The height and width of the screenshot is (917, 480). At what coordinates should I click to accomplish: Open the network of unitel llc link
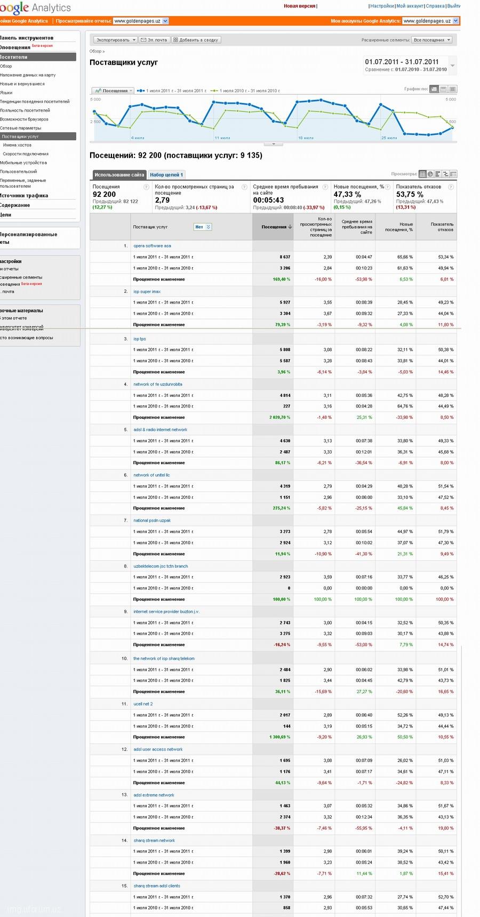click(151, 475)
